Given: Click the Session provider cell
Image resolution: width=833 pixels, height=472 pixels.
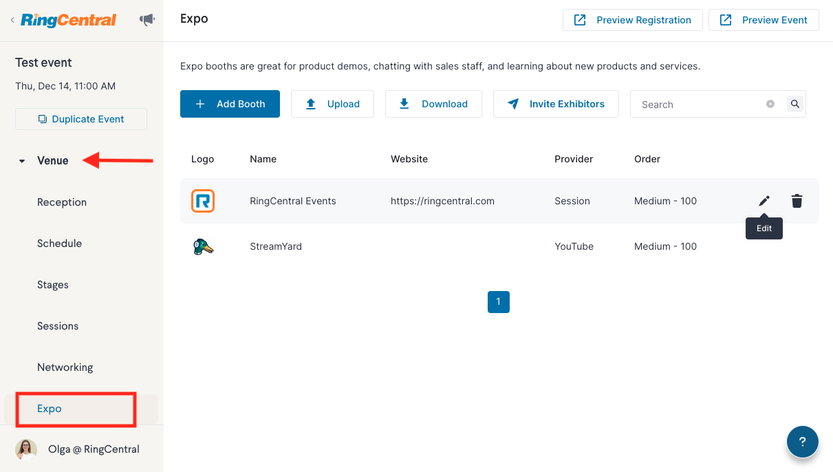Looking at the screenshot, I should point(572,201).
